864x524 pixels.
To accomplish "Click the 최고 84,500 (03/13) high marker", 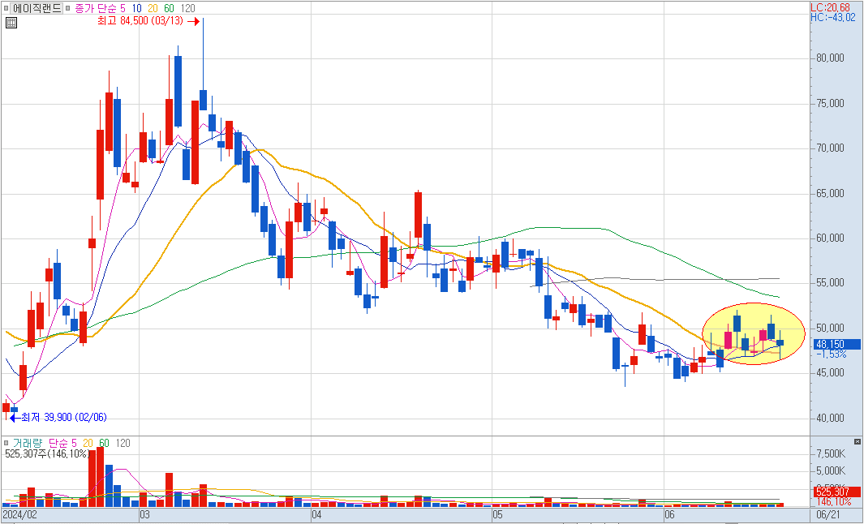I will tap(148, 21).
